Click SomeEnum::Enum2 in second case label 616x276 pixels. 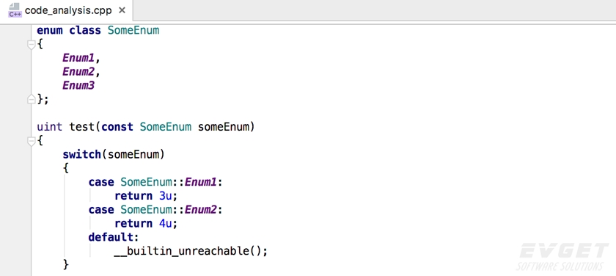coord(169,209)
